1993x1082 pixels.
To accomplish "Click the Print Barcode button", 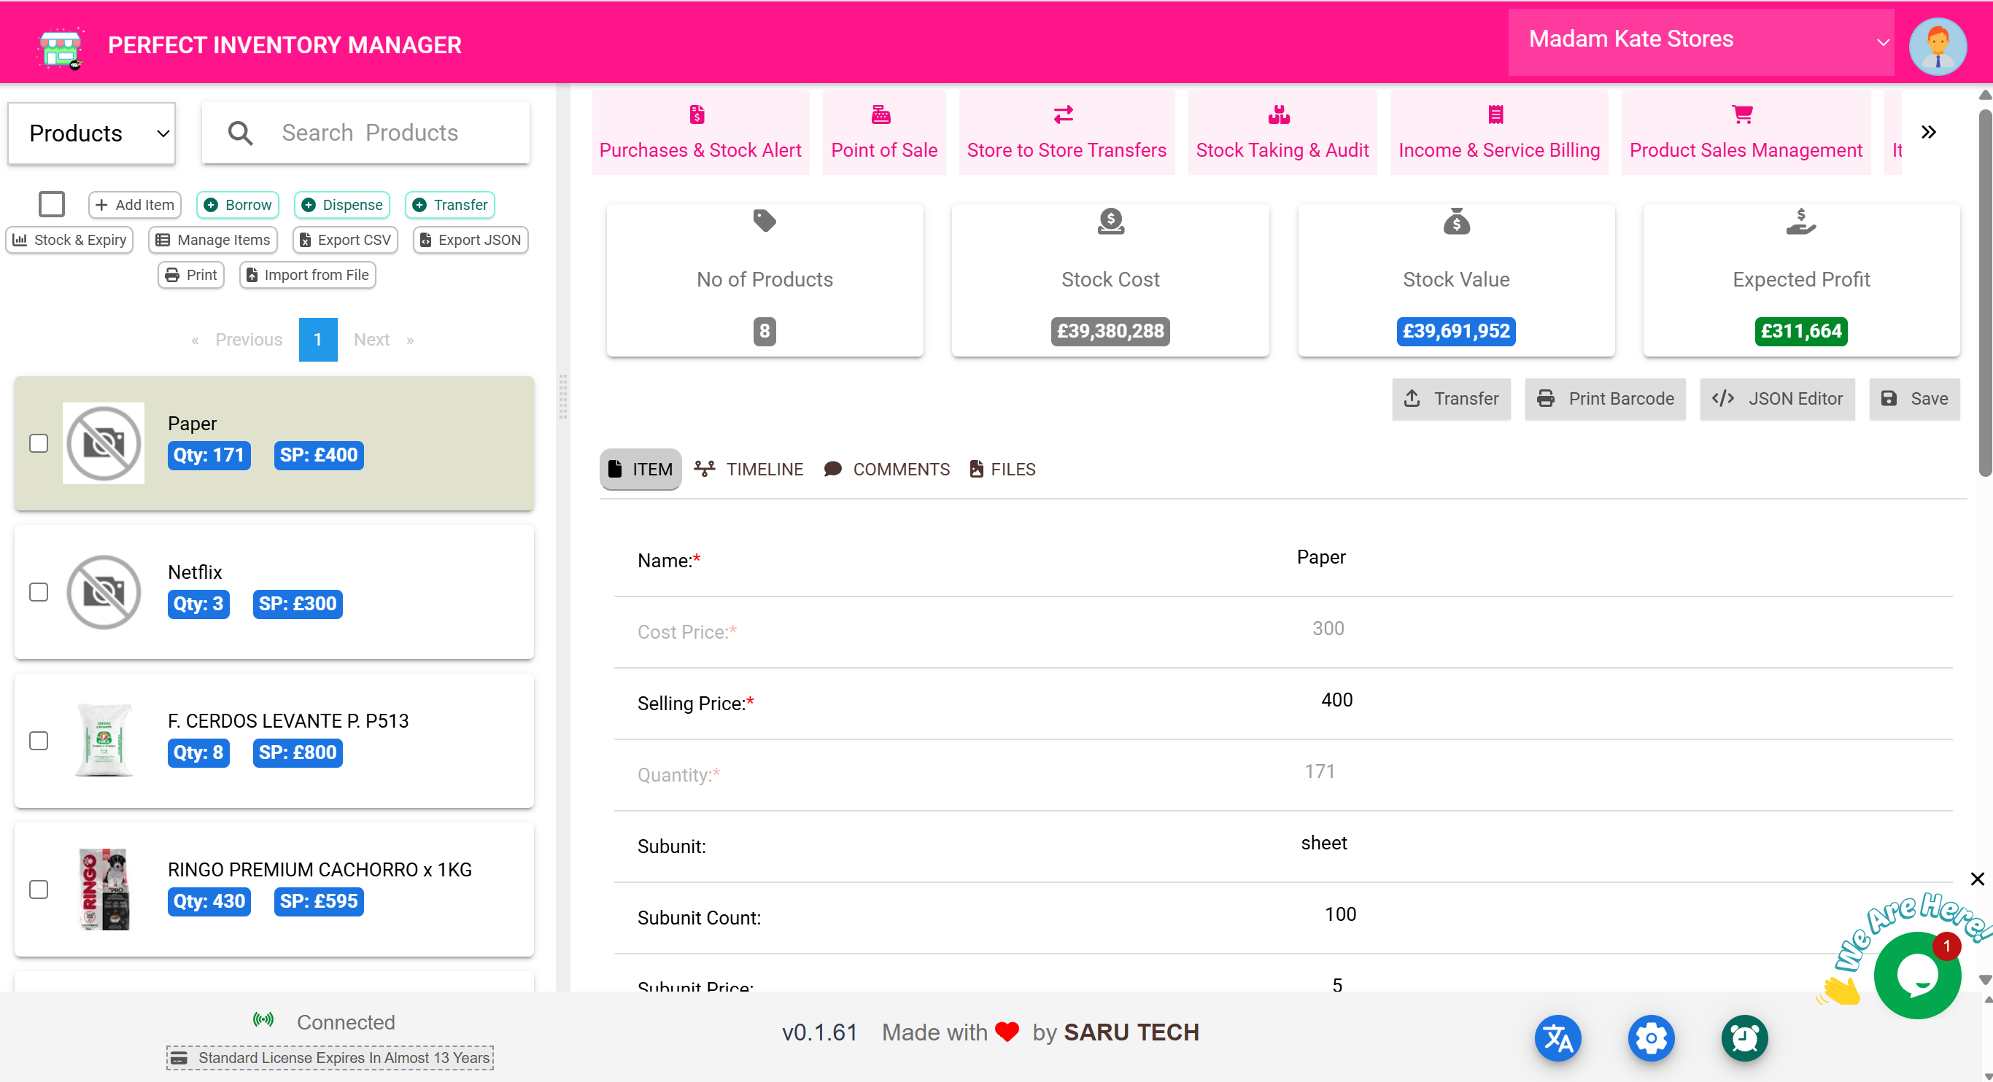I will tap(1606, 398).
